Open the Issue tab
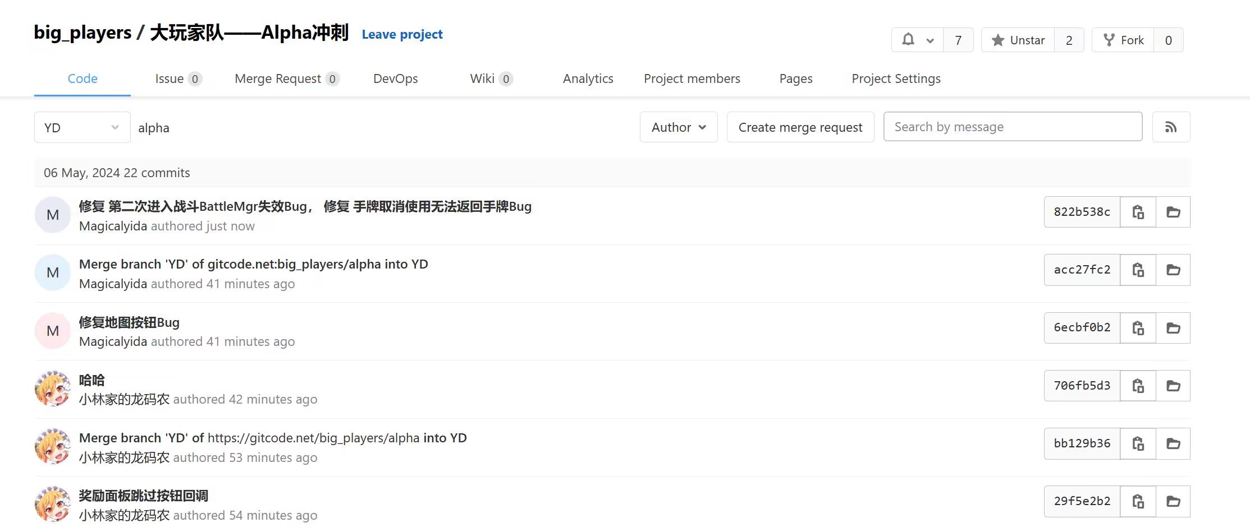The width and height of the screenshot is (1250, 532). click(x=178, y=78)
